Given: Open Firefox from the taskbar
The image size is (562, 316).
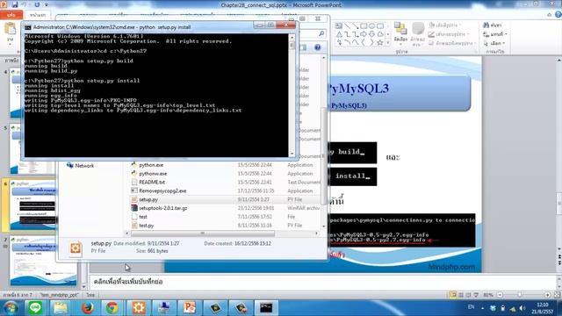Looking at the screenshot, I should [88, 308].
